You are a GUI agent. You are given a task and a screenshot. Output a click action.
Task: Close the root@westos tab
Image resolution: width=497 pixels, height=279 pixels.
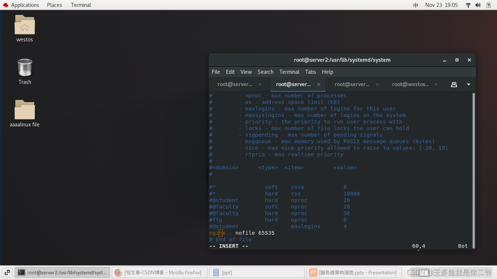coord(437,84)
